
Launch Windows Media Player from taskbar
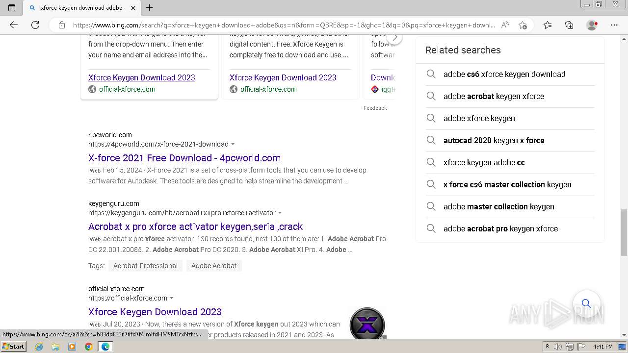pos(72,347)
